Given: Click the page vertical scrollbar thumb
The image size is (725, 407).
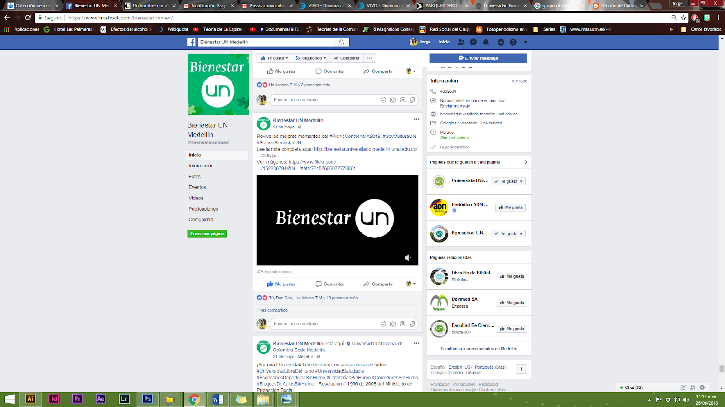Looking at the screenshot, I should (x=721, y=369).
